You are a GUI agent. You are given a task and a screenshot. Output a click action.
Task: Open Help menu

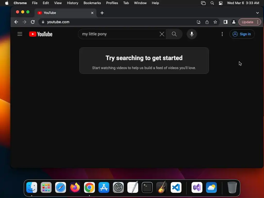155,3
